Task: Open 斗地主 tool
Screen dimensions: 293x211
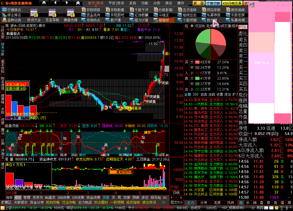Action: 161,15
